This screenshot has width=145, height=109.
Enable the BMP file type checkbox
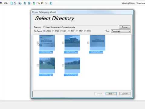(x=77, y=31)
